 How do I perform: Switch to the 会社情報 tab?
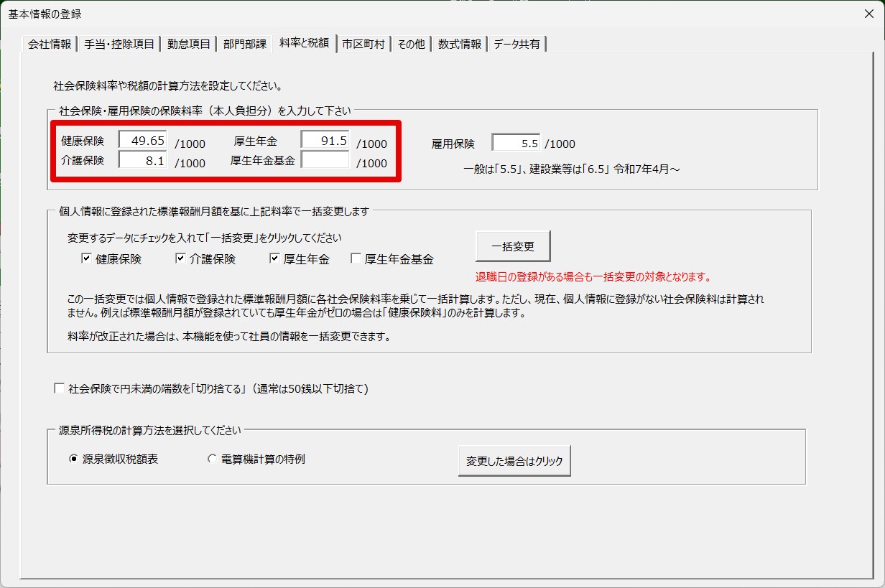[x=49, y=45]
